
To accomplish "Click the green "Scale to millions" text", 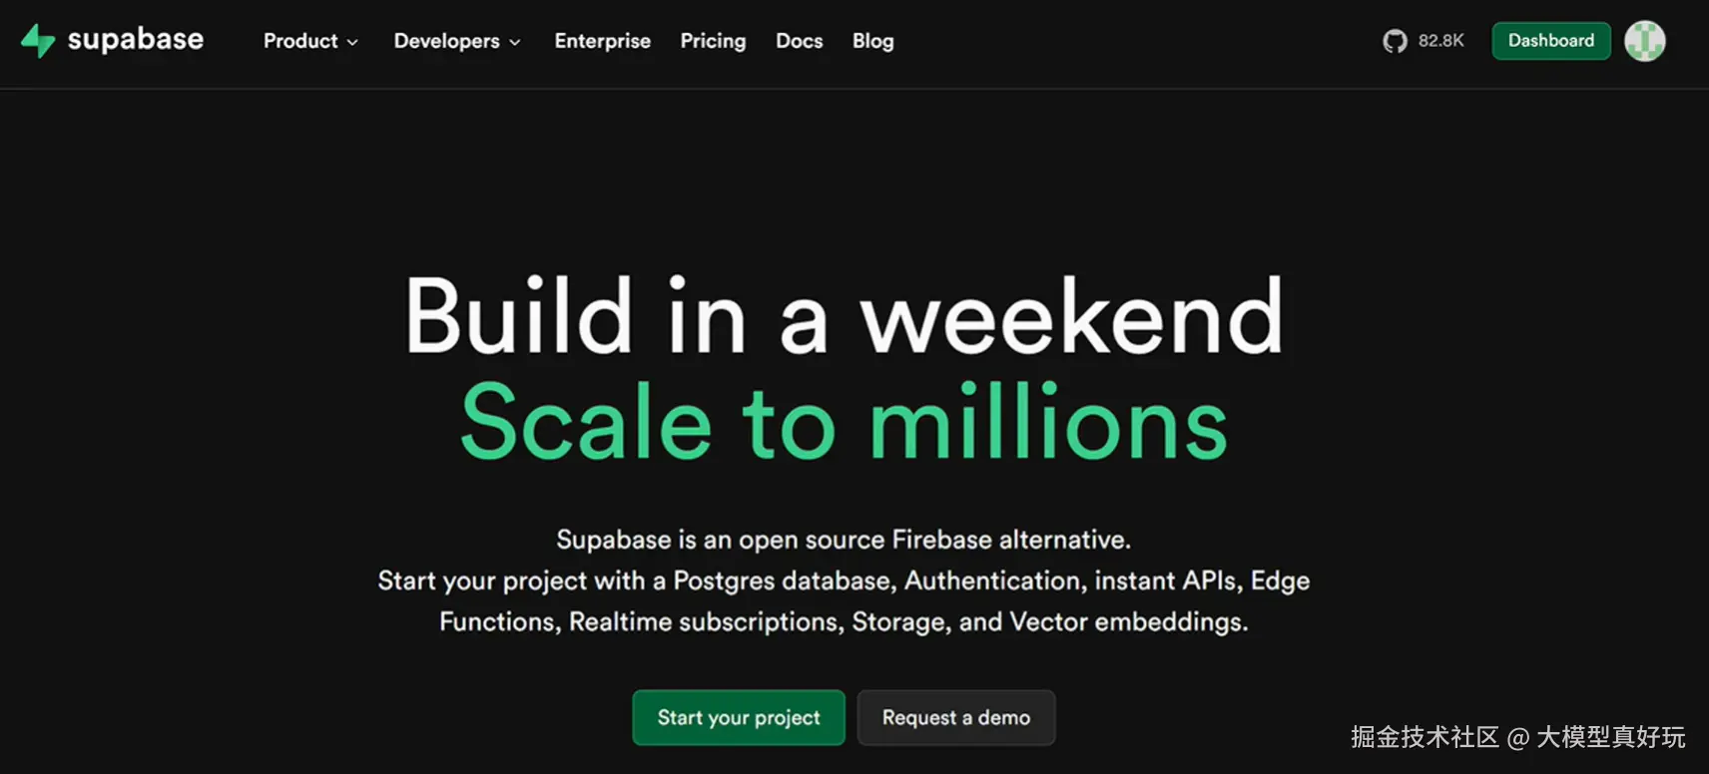I will click(x=844, y=423).
